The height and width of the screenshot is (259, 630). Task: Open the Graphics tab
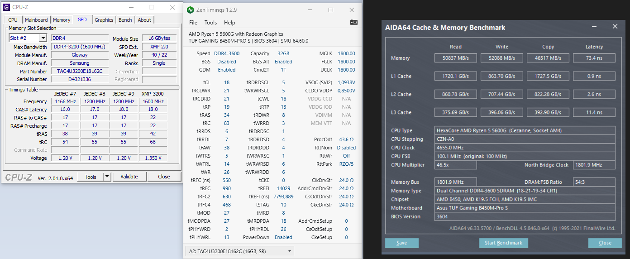[x=104, y=20]
